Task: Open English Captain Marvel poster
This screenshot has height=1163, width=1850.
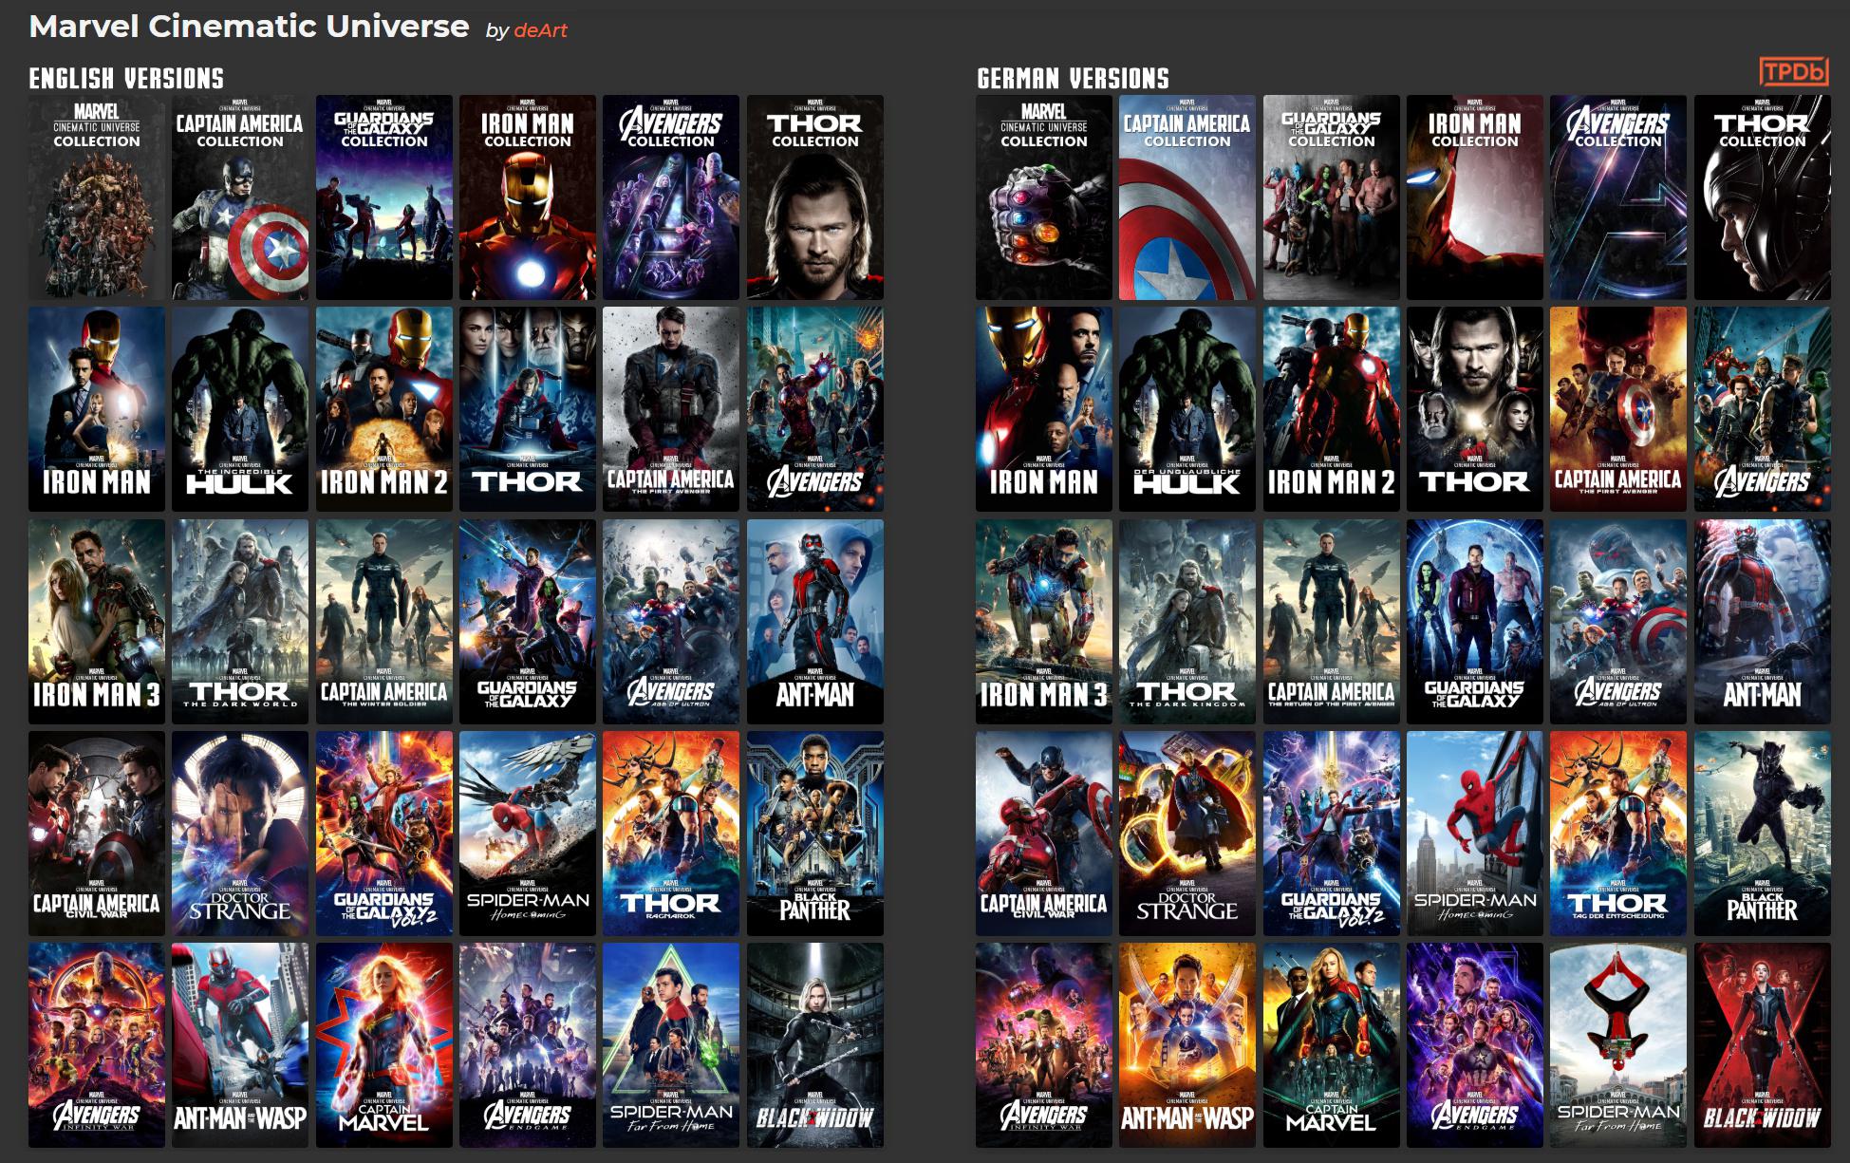Action: pyautogui.click(x=384, y=1045)
